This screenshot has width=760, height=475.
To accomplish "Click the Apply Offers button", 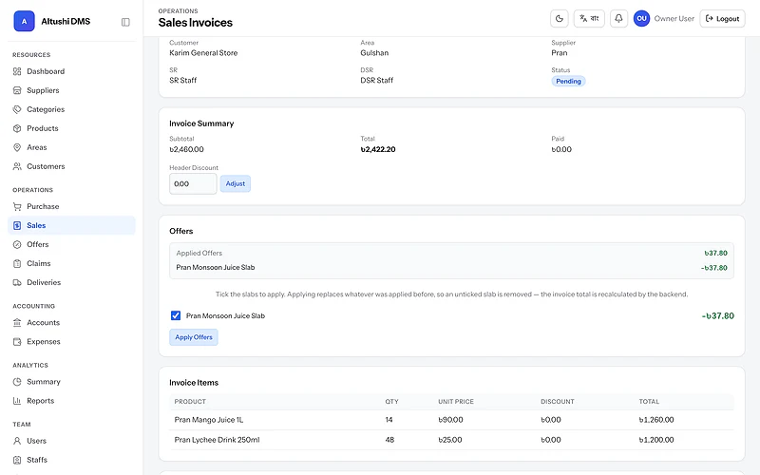I will point(194,337).
